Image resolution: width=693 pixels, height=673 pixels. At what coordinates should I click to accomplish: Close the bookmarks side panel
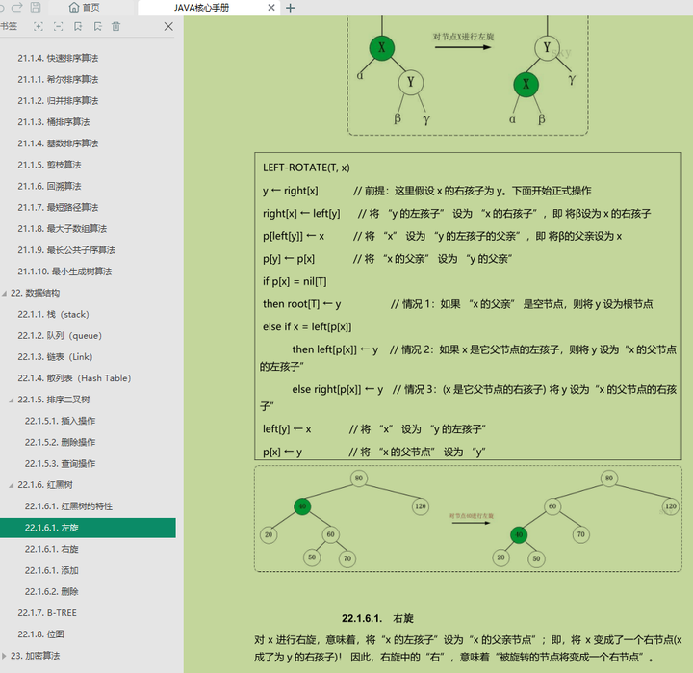point(168,27)
